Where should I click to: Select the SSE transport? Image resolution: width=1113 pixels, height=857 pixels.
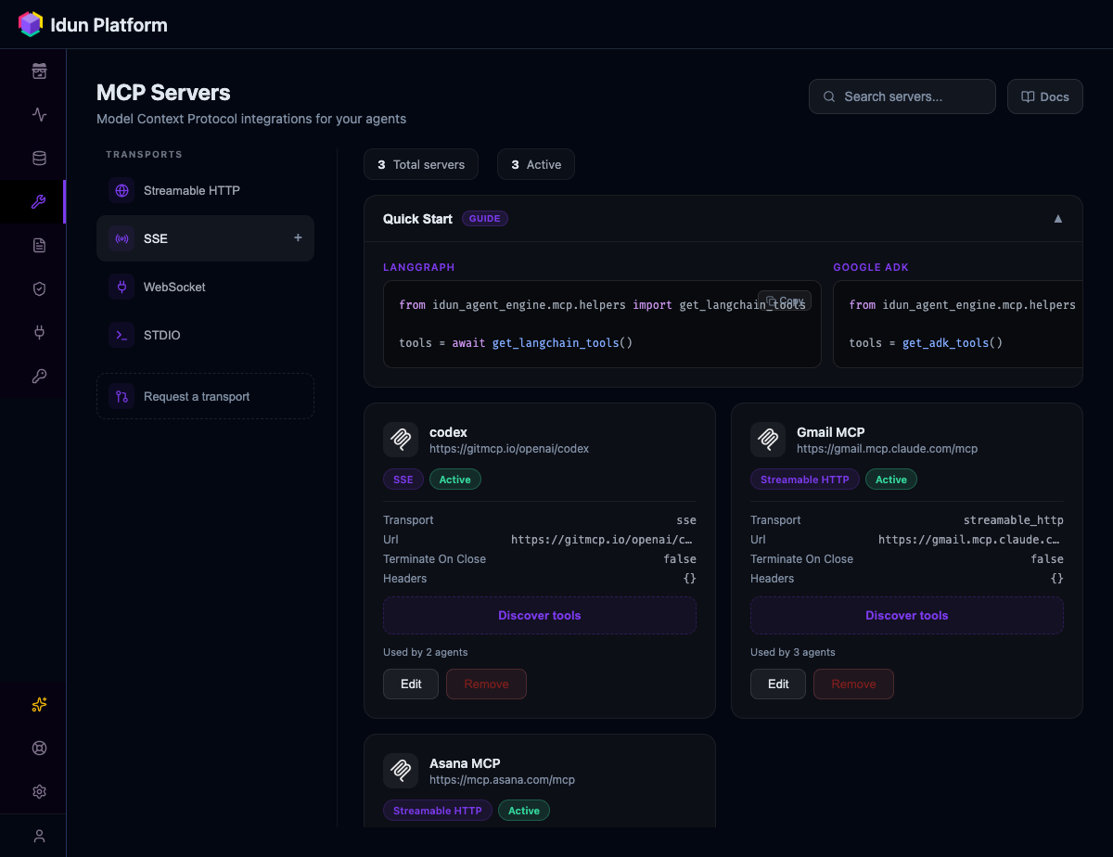pos(205,238)
